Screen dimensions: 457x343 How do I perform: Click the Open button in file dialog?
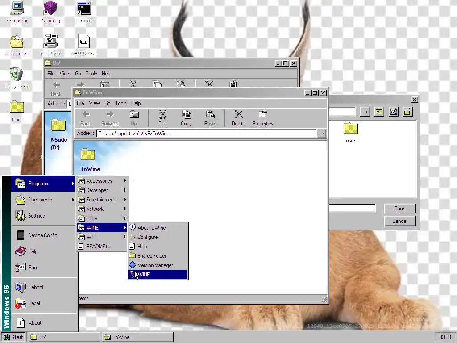click(399, 209)
